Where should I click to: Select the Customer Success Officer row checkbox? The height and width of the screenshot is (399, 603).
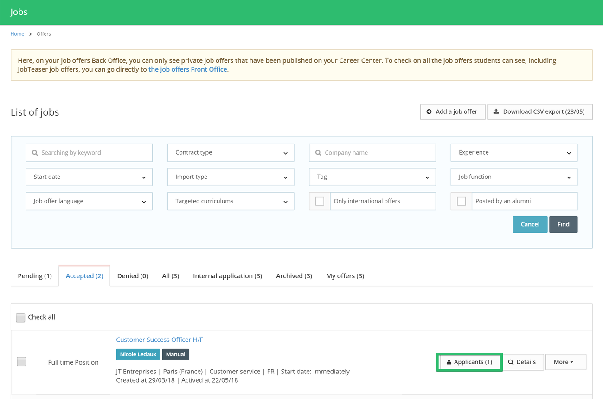pyautogui.click(x=21, y=361)
